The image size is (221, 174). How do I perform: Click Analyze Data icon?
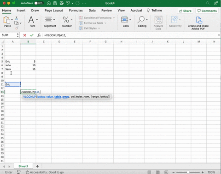pos(158,23)
